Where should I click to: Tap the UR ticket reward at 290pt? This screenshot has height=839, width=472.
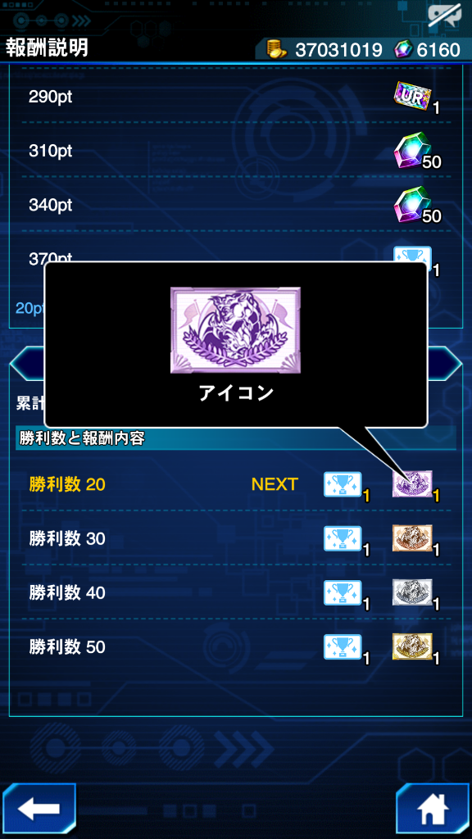click(x=412, y=97)
